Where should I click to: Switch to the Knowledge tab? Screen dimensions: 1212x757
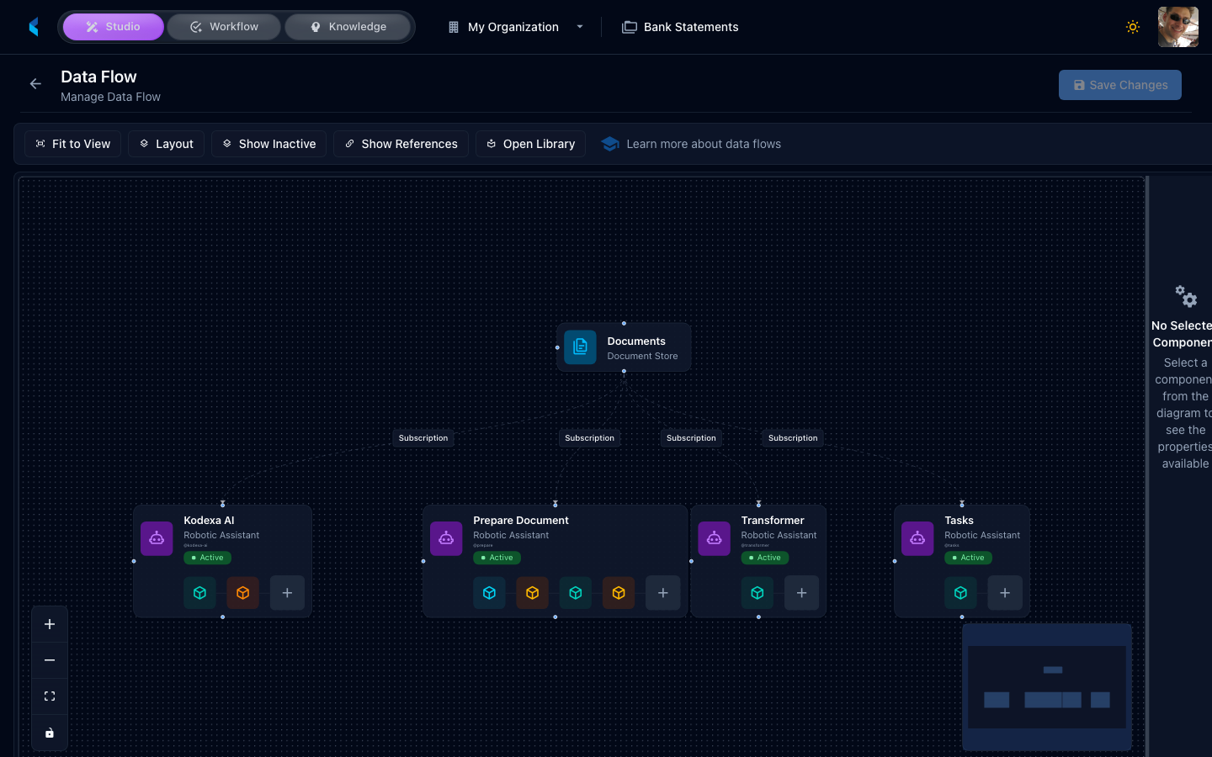tap(348, 26)
